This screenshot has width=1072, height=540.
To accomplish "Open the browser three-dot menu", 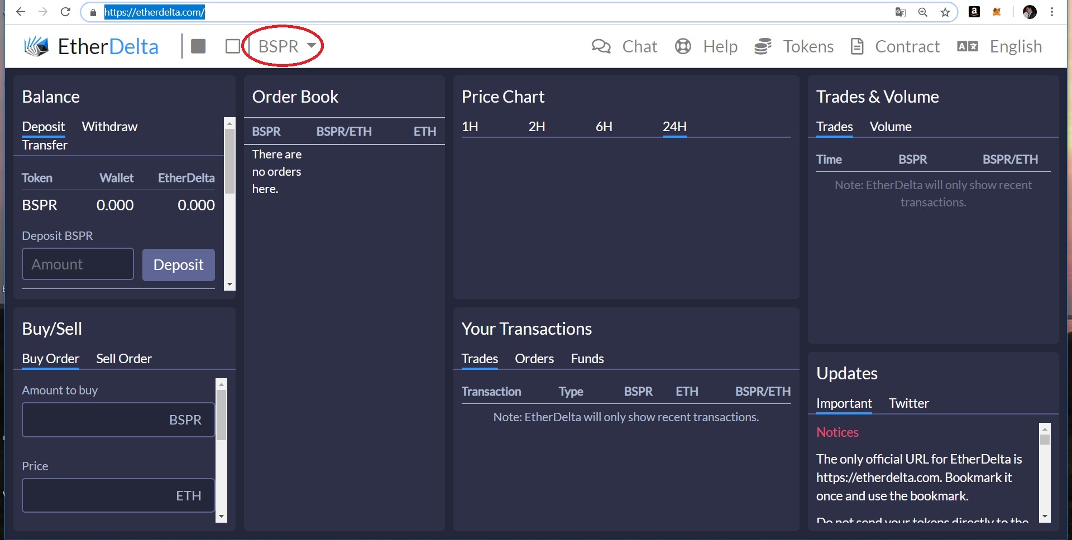I will [x=1052, y=12].
